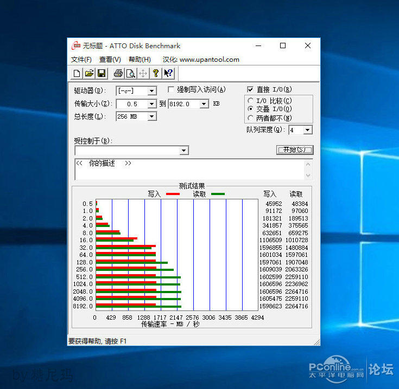The width and height of the screenshot is (399, 389).
Task: Click the write value 45952
Action: tap(274, 204)
